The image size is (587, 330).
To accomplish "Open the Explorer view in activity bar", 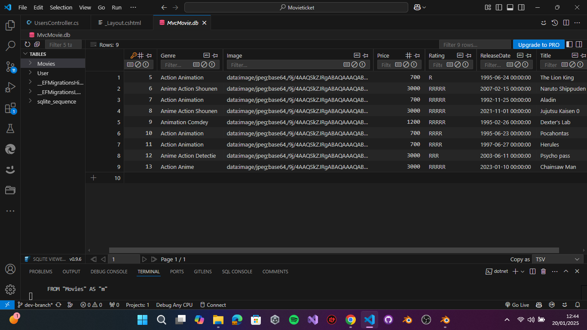I will coord(10,25).
